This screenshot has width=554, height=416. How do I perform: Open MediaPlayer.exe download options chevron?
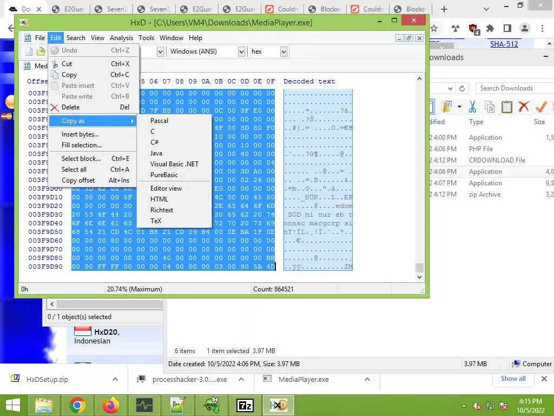tap(367, 379)
